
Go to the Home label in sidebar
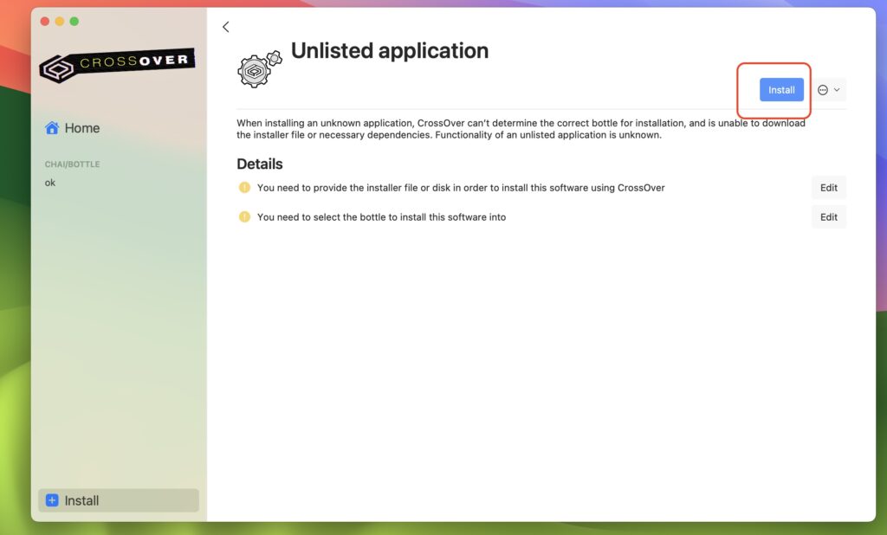[82, 128]
